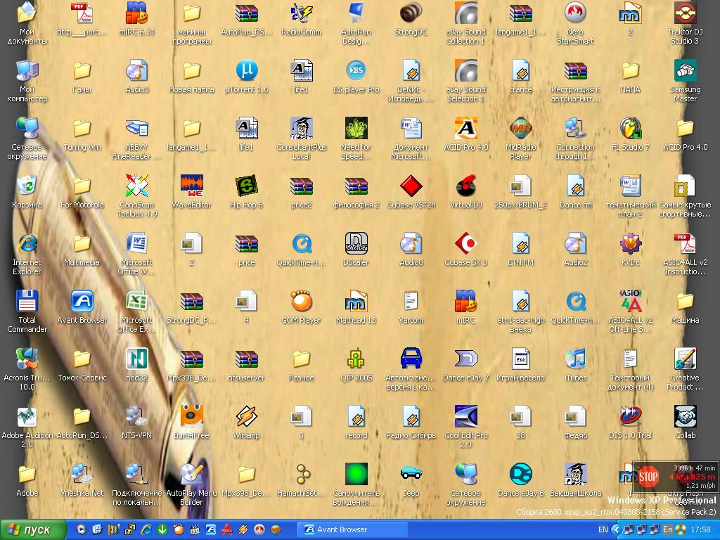Open iTunes desktop shortcut
This screenshot has width=720, height=540.
click(x=575, y=359)
